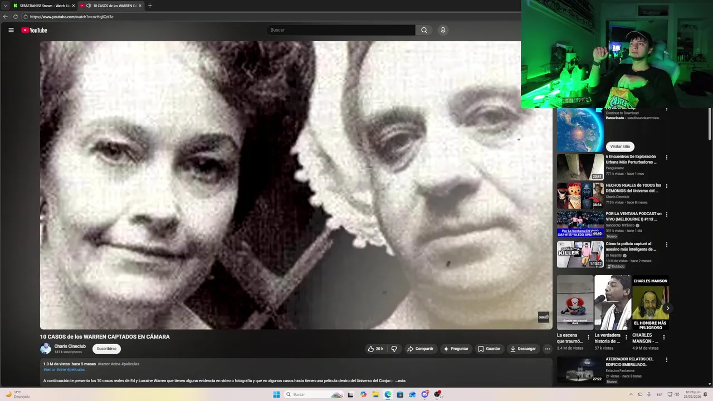
Task: Open a new browser tab
Action: [150, 6]
